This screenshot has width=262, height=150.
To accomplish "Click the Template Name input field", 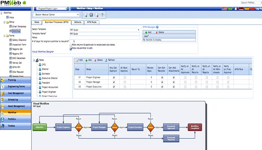I will [x=104, y=34].
